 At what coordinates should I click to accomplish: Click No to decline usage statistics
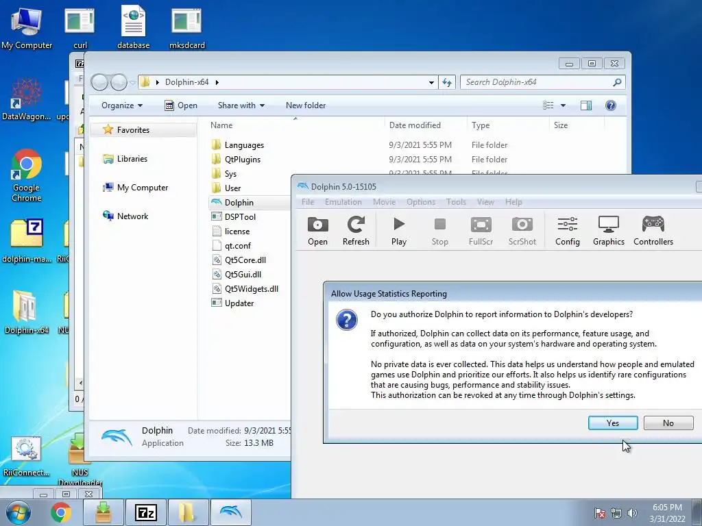(668, 423)
